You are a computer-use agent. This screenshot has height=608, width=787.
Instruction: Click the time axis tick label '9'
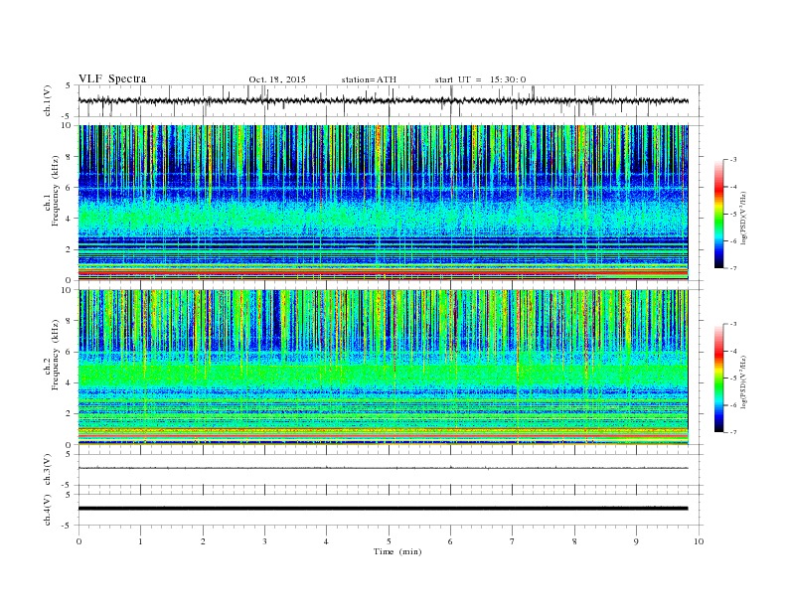[x=636, y=541]
